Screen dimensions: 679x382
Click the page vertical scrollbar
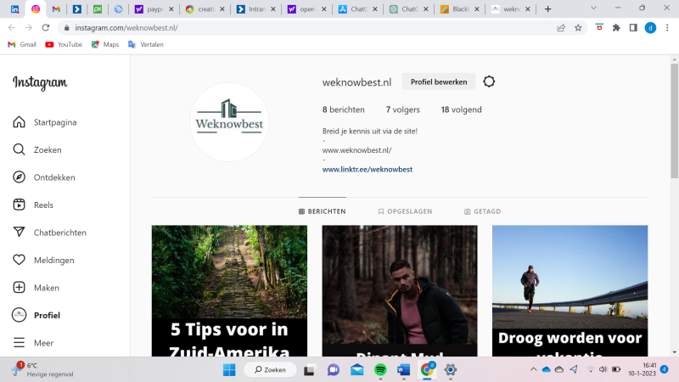click(674, 121)
